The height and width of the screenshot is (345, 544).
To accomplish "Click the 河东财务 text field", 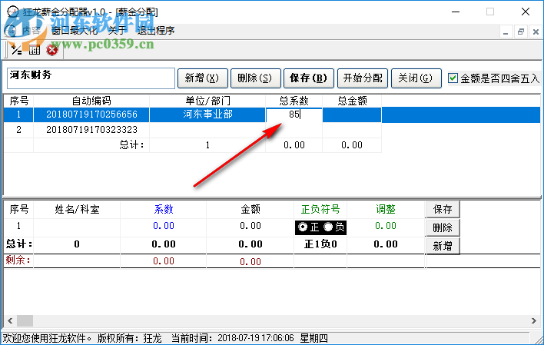I will click(x=91, y=78).
